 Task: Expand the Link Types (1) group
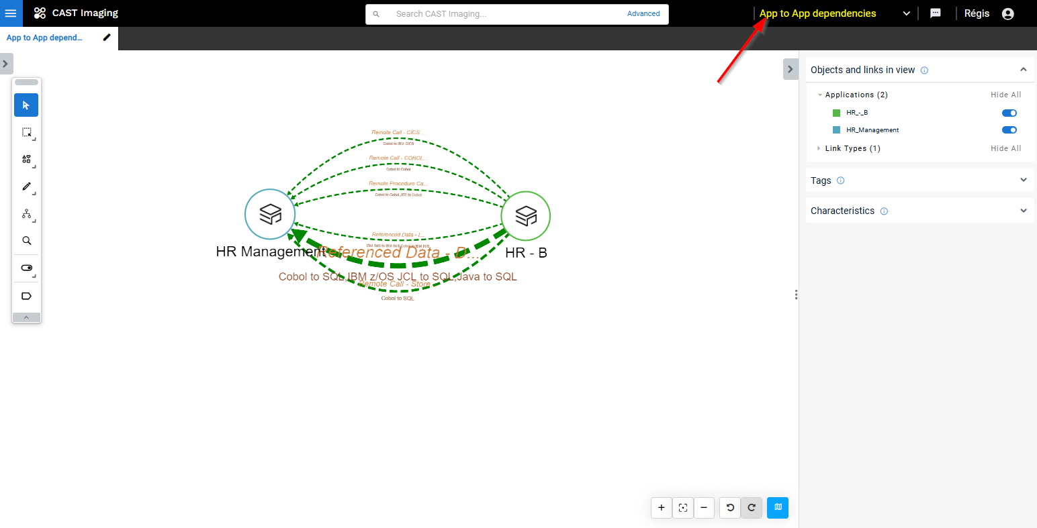click(819, 148)
